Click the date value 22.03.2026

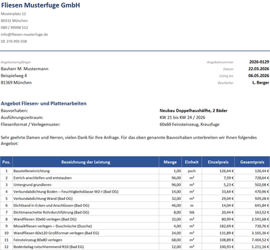tap(259, 69)
